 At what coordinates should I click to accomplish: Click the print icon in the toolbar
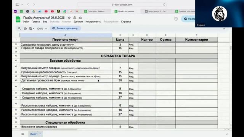26,29
